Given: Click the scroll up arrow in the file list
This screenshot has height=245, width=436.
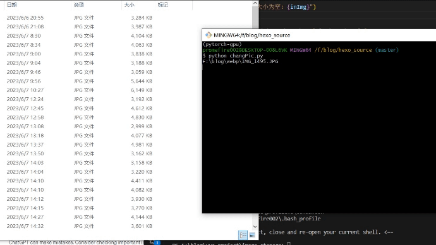Looking at the screenshot, I should click(x=255, y=3).
